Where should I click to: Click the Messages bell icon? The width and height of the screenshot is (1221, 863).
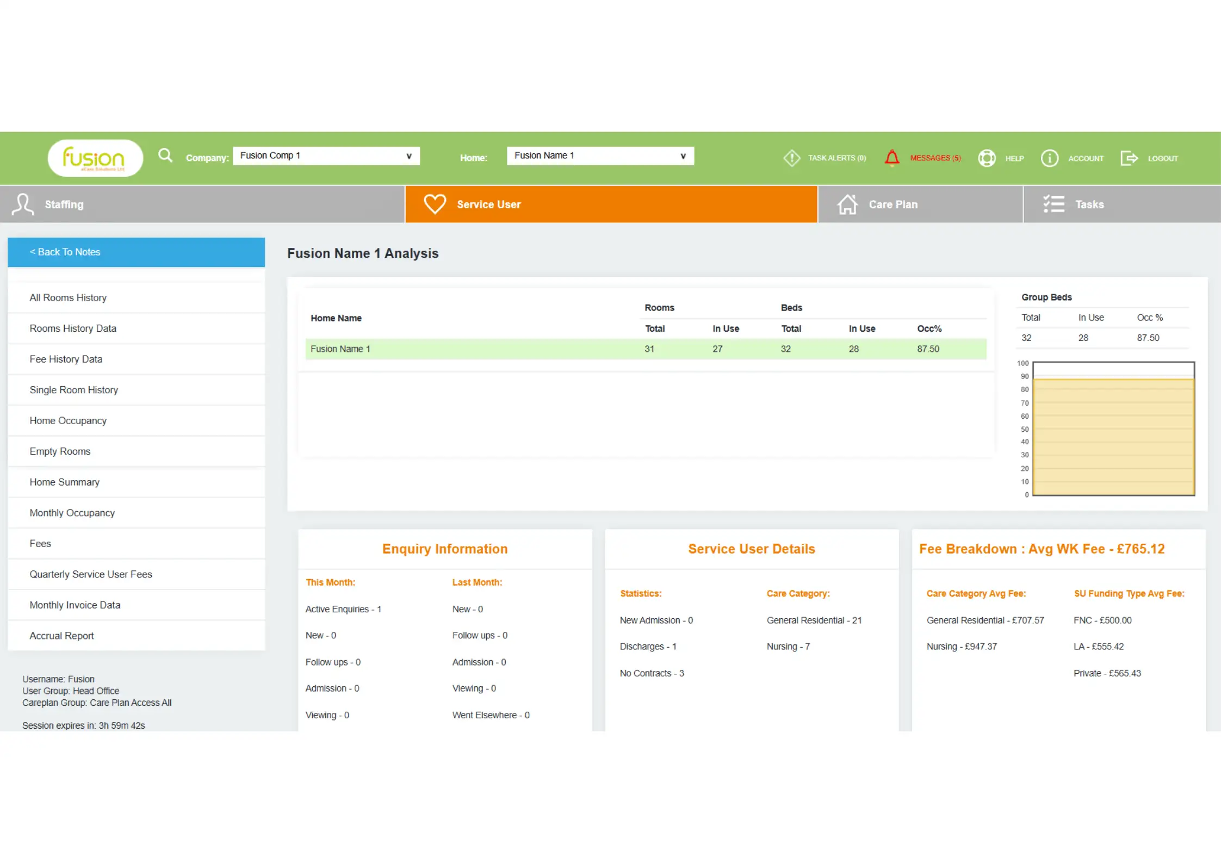click(x=892, y=158)
